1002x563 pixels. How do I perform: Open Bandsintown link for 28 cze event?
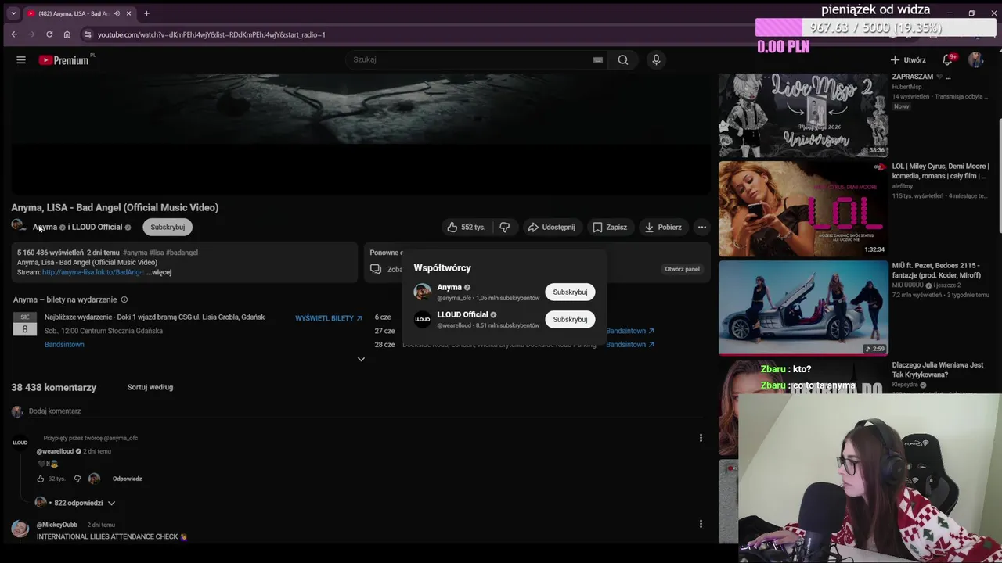point(630,344)
